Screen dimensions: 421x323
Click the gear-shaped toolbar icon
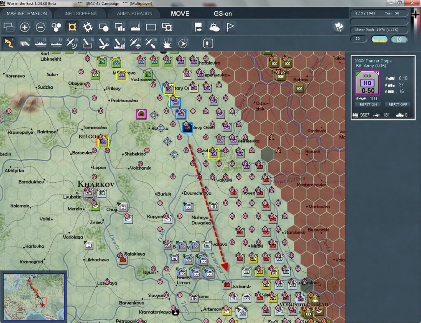coord(88,27)
